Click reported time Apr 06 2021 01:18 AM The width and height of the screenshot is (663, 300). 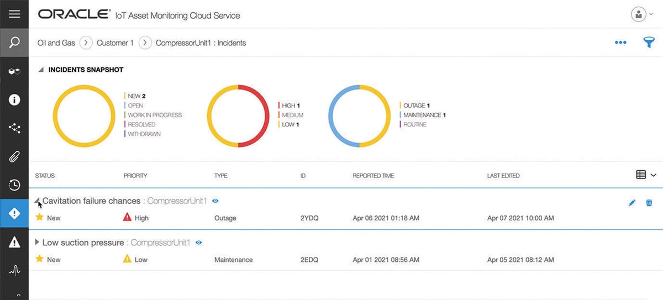(386, 218)
